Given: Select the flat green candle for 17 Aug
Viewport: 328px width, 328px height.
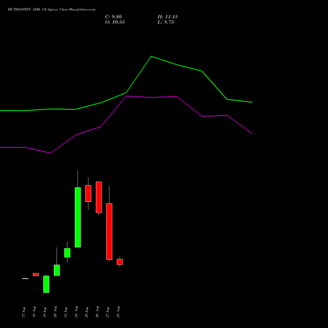Looking at the screenshot, I should [x=25, y=278].
